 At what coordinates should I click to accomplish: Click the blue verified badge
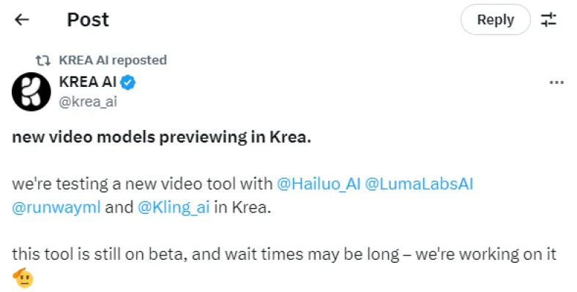(x=128, y=83)
